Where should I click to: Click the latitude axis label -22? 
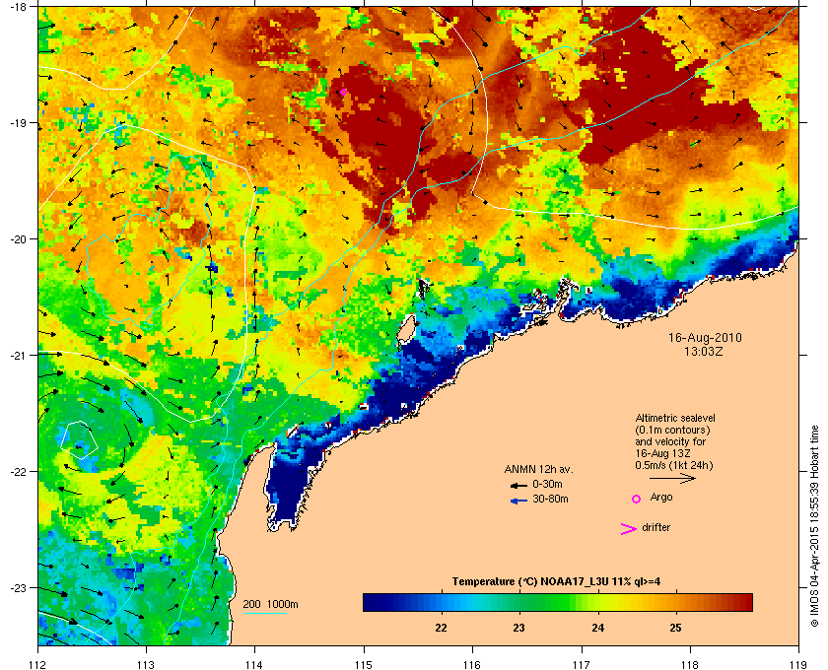18,471
